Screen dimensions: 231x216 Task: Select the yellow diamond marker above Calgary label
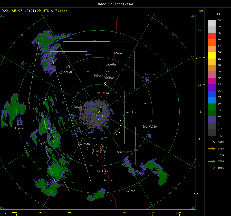pos(101,148)
